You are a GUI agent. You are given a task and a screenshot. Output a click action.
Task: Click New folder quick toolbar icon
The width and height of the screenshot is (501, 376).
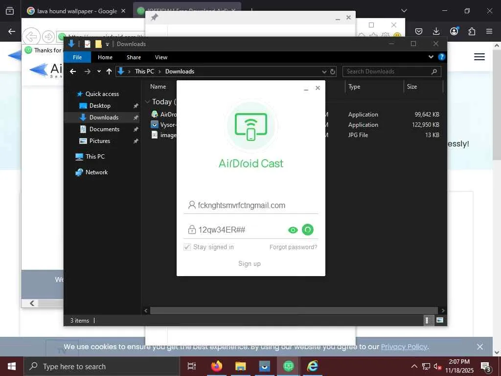[x=98, y=44]
